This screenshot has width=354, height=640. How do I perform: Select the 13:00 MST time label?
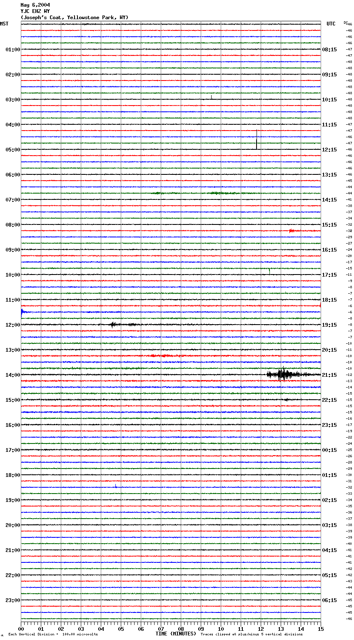(x=13, y=350)
